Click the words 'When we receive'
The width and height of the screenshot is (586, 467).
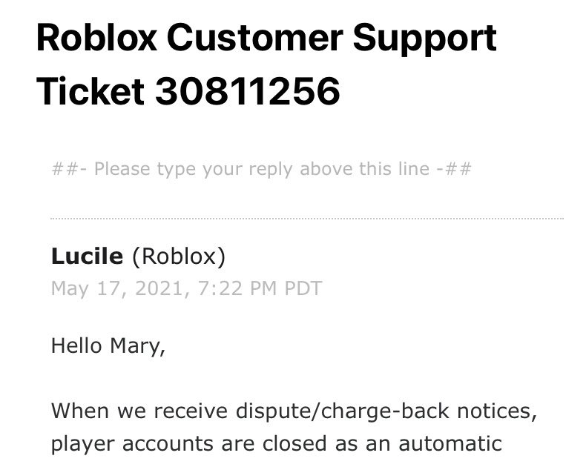pyautogui.click(x=139, y=411)
